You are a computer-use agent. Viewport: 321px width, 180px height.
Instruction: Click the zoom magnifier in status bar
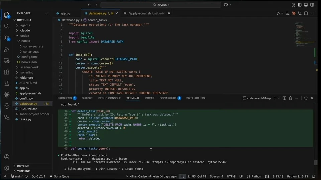tap(182, 176)
